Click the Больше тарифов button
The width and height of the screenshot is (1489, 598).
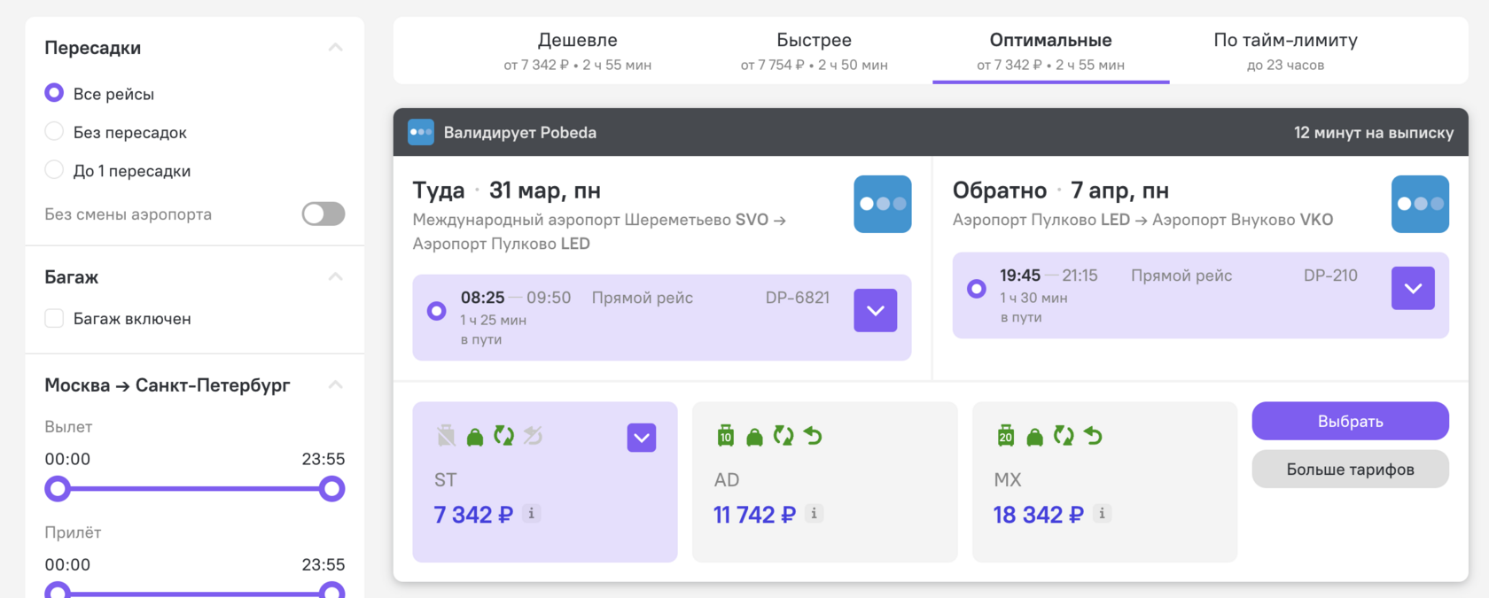[x=1350, y=469]
